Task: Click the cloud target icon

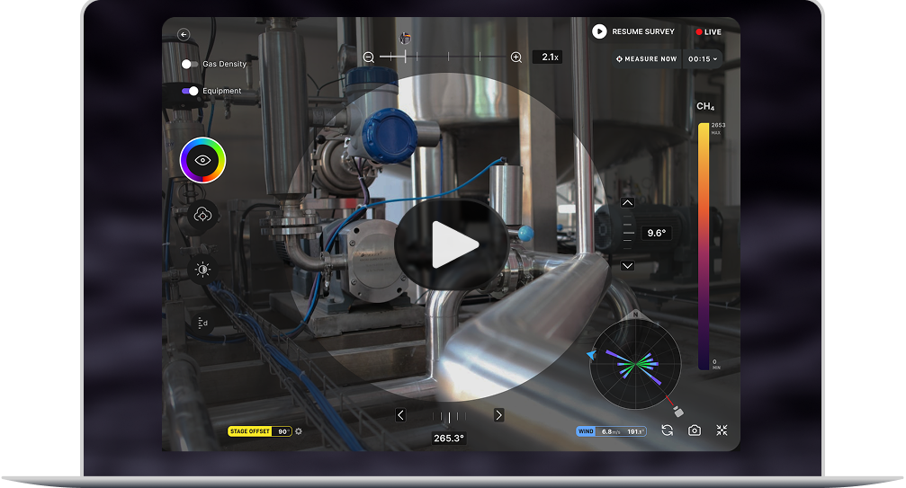Action: click(203, 215)
